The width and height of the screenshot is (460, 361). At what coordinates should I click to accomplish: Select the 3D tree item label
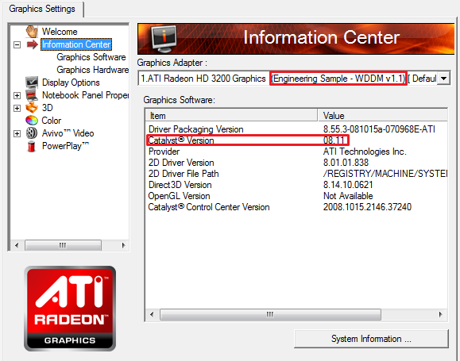click(47, 108)
